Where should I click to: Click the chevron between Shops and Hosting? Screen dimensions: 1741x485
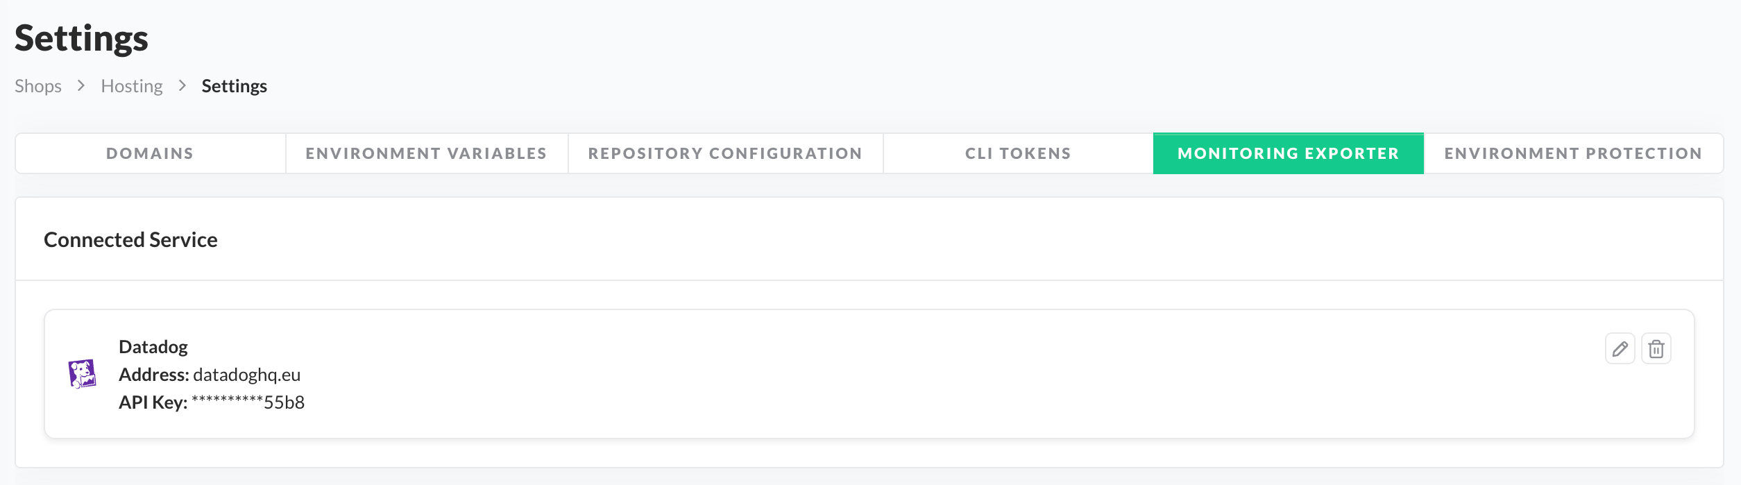81,85
